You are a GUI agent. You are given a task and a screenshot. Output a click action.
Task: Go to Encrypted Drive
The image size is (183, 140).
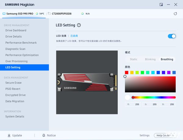[x=16, y=95]
